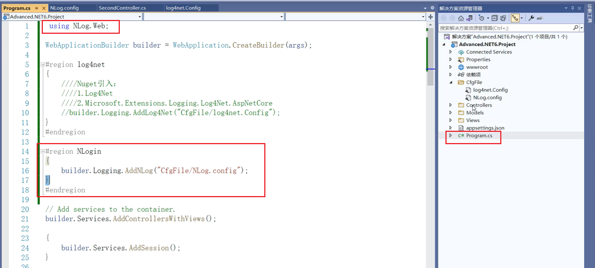Collapse the log4net region in editor

[x=42, y=64]
